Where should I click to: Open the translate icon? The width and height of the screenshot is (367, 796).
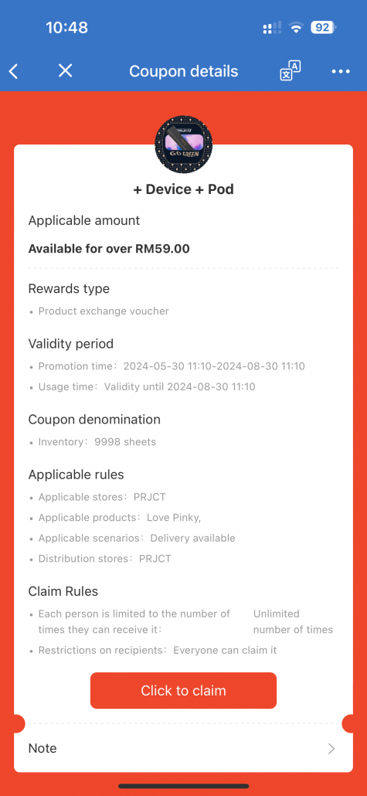click(290, 70)
